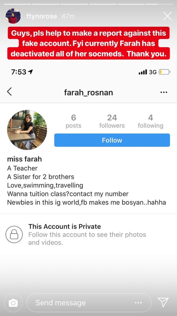
Task: View the 24 followers count
Action: pos(112,121)
